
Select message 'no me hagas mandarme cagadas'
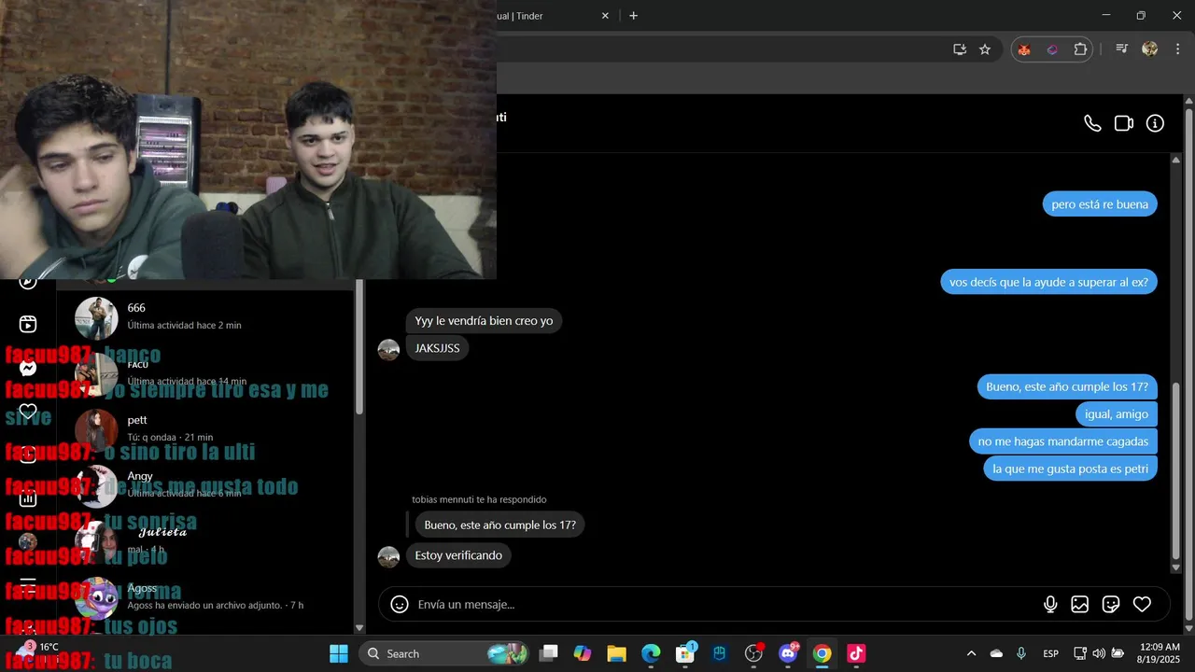[1063, 441]
